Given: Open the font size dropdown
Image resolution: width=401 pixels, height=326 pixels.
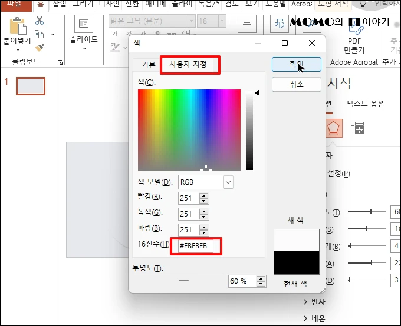Looking at the screenshot, I should click(x=222, y=21).
